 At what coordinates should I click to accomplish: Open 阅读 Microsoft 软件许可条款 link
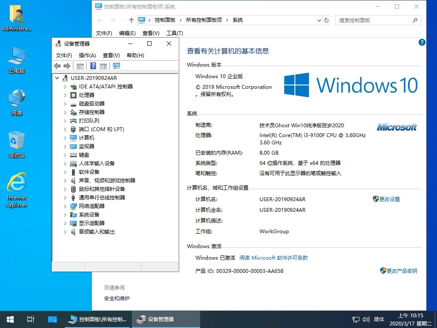[x=274, y=258]
